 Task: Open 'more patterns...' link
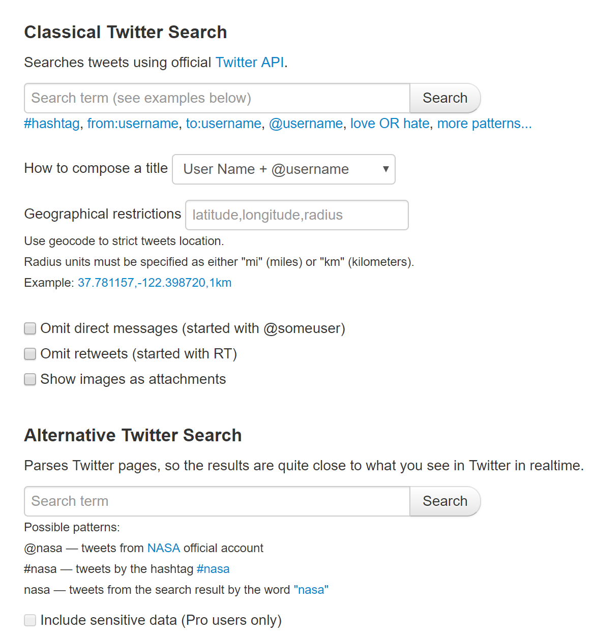coord(484,124)
